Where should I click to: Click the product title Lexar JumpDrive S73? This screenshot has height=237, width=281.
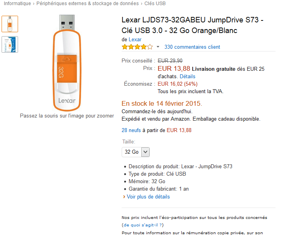click(x=192, y=25)
